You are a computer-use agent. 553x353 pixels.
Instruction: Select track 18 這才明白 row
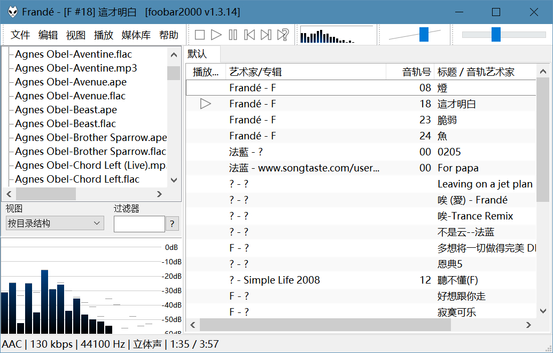coord(361,104)
